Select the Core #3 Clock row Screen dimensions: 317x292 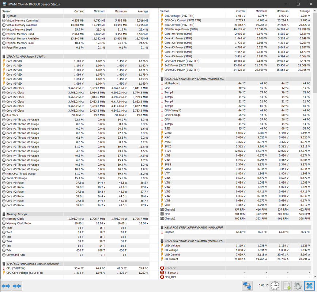coord(76,101)
